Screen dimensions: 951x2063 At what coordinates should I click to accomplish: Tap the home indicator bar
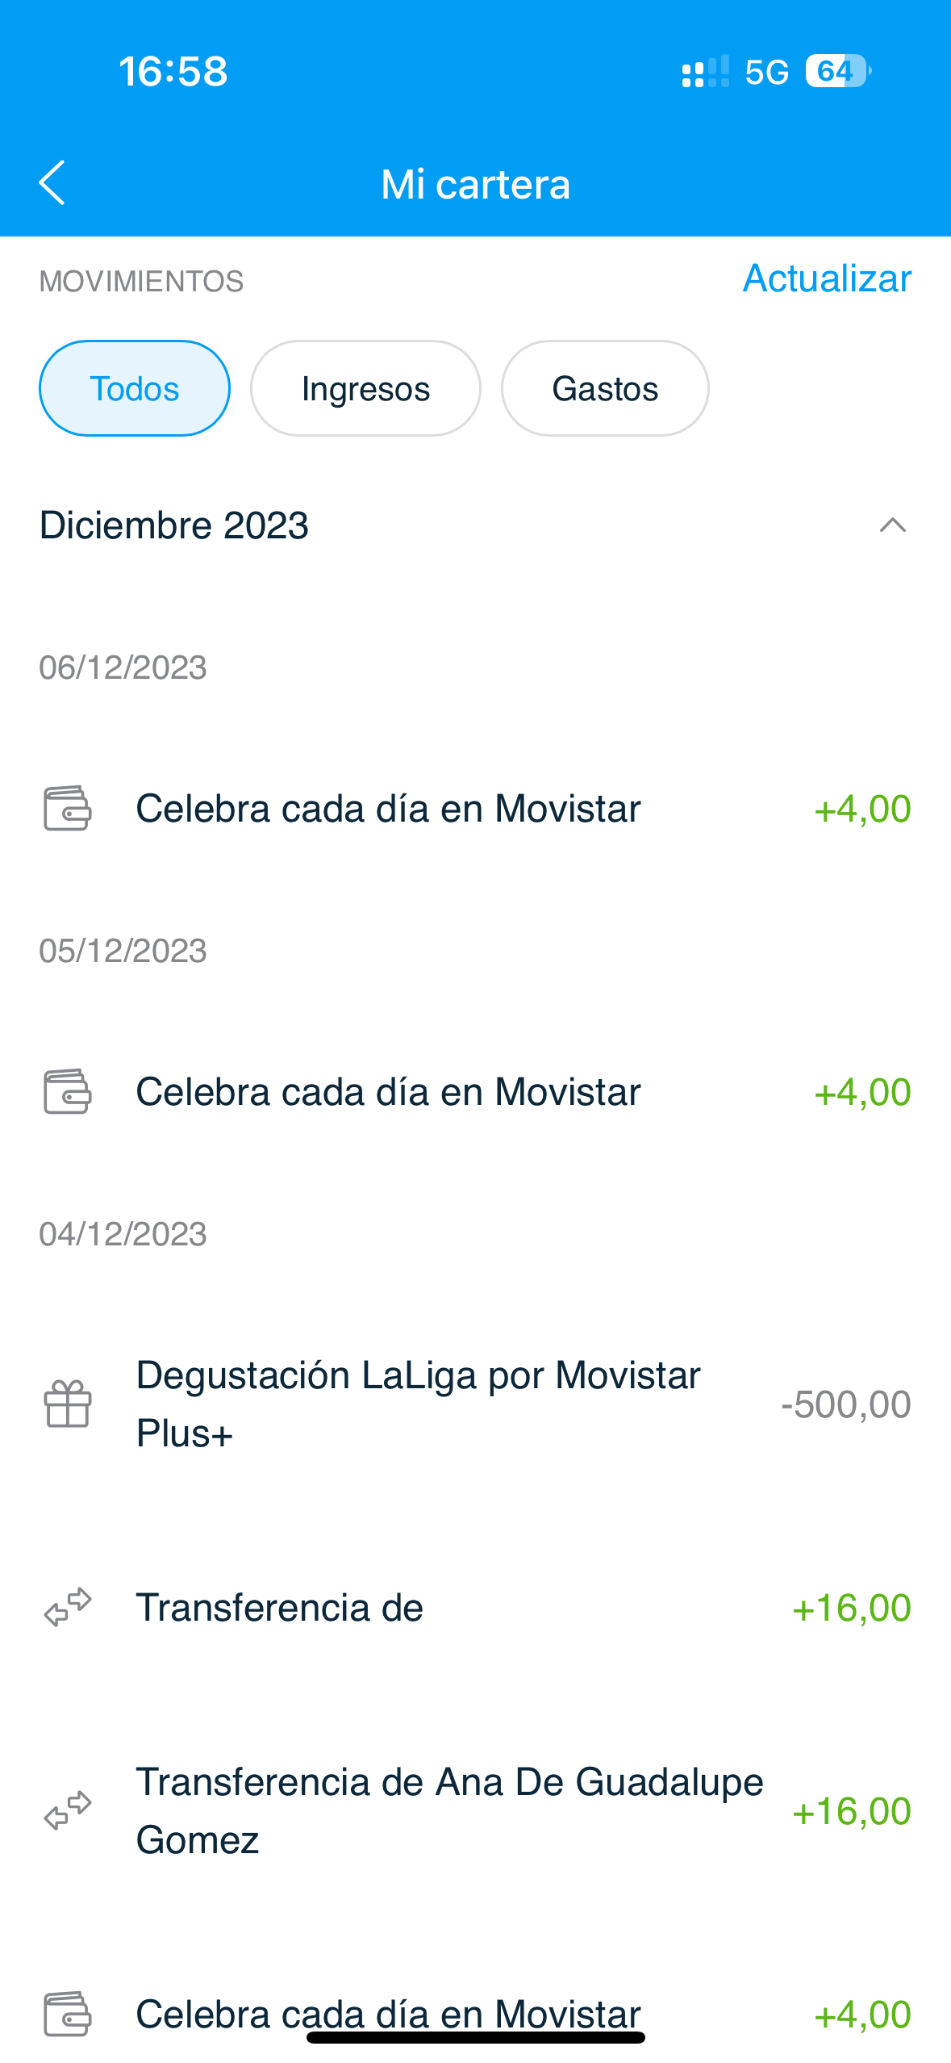(x=475, y=2038)
